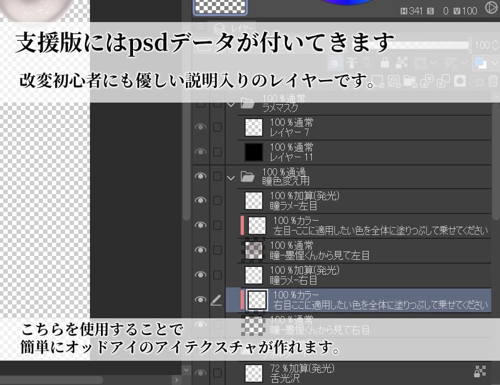Delete the selected layer with the trash icon

pos(493,81)
